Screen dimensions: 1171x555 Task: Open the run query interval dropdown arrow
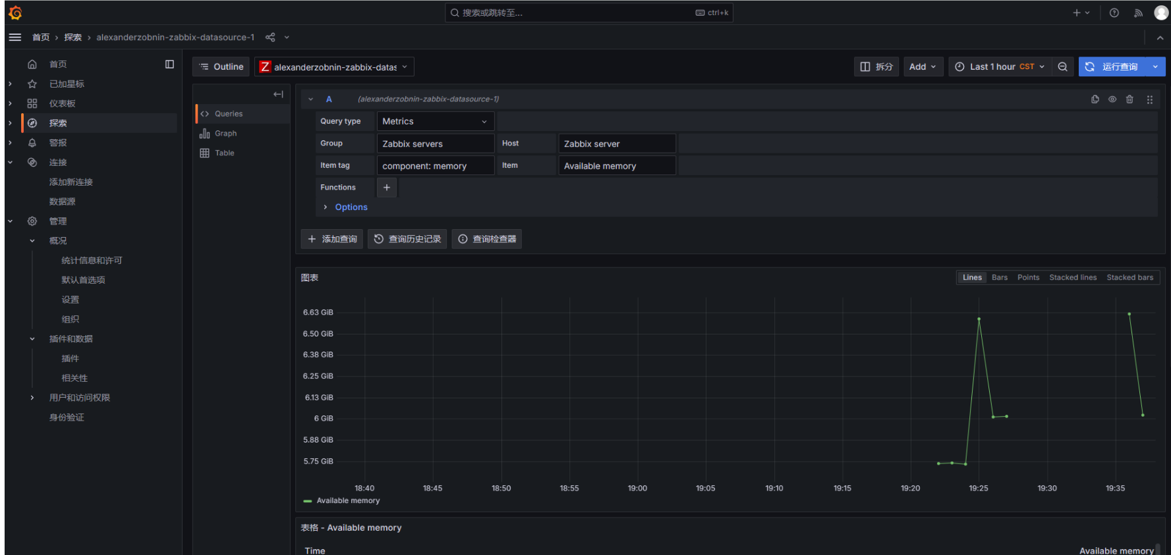1155,66
